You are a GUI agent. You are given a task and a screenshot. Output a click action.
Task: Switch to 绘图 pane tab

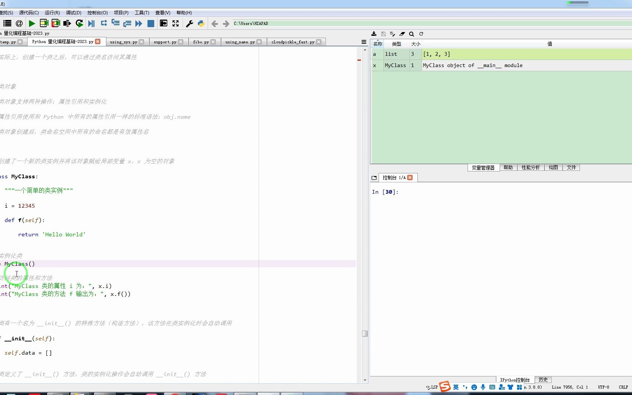coord(553,167)
